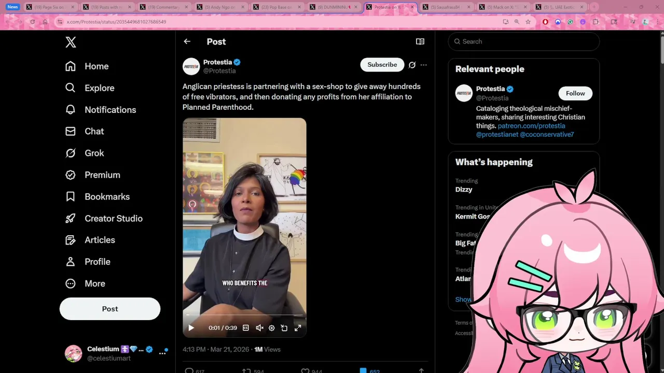Click the red Opera-style extension icon
This screenshot has height=373, width=664.
545,22
